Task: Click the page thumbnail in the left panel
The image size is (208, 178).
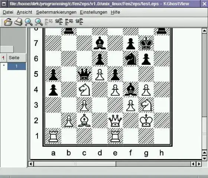Action: click(7, 49)
